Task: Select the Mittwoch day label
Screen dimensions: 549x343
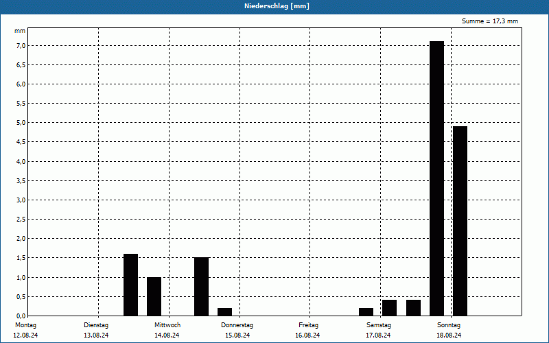Action: [167, 325]
